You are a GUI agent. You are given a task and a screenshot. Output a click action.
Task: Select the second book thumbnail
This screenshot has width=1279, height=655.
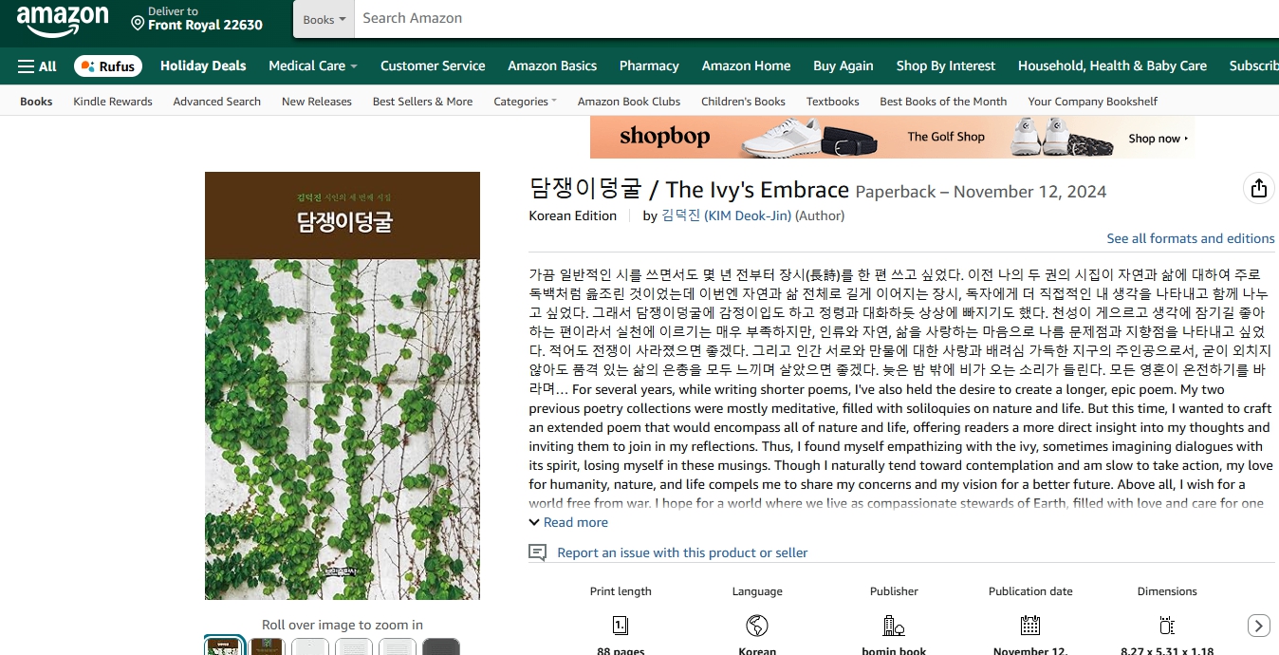tap(268, 646)
